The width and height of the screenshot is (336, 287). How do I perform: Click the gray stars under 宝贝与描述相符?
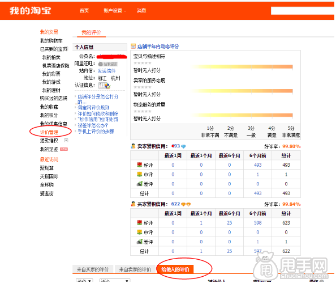point(143,63)
